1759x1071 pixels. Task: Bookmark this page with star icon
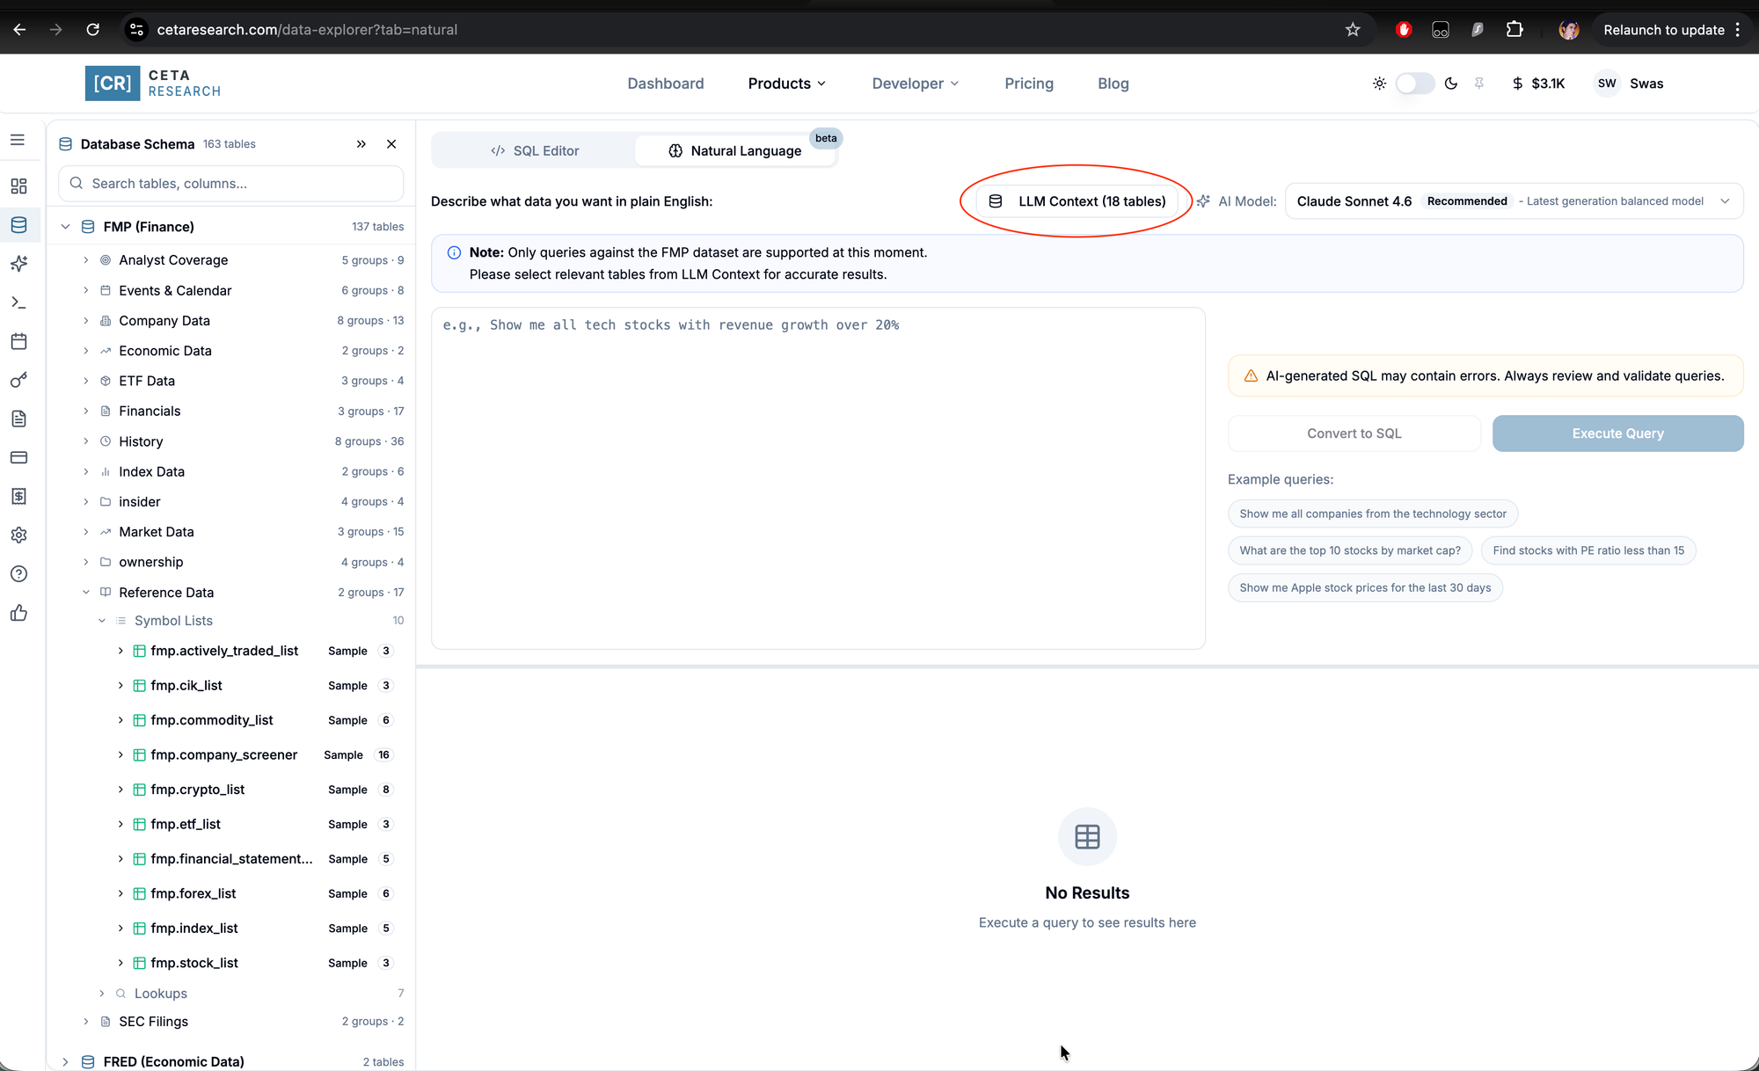pos(1353,30)
